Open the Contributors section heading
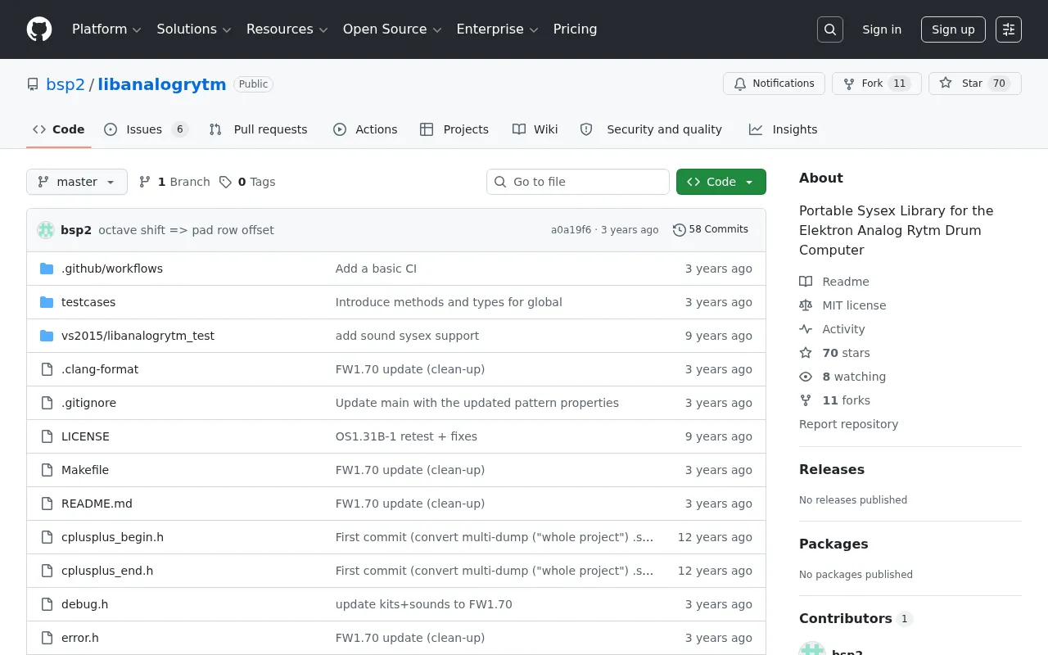The height and width of the screenshot is (655, 1048). (846, 618)
